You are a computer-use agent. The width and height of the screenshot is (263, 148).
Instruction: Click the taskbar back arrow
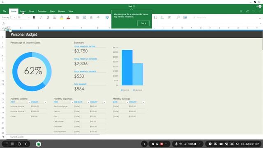click(x=25, y=144)
